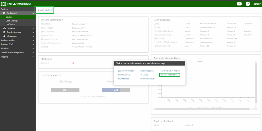Edit Host Name with pencil icon
Screen dimensions: 262x131
coord(86,24)
